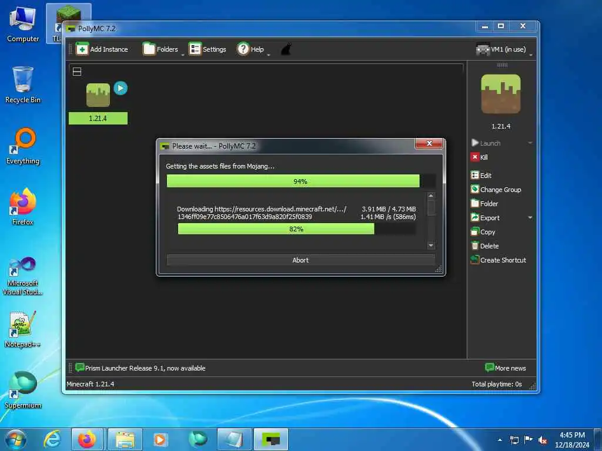Click the download URL text in dialog
This screenshot has height=451, width=602.
[x=262, y=213]
